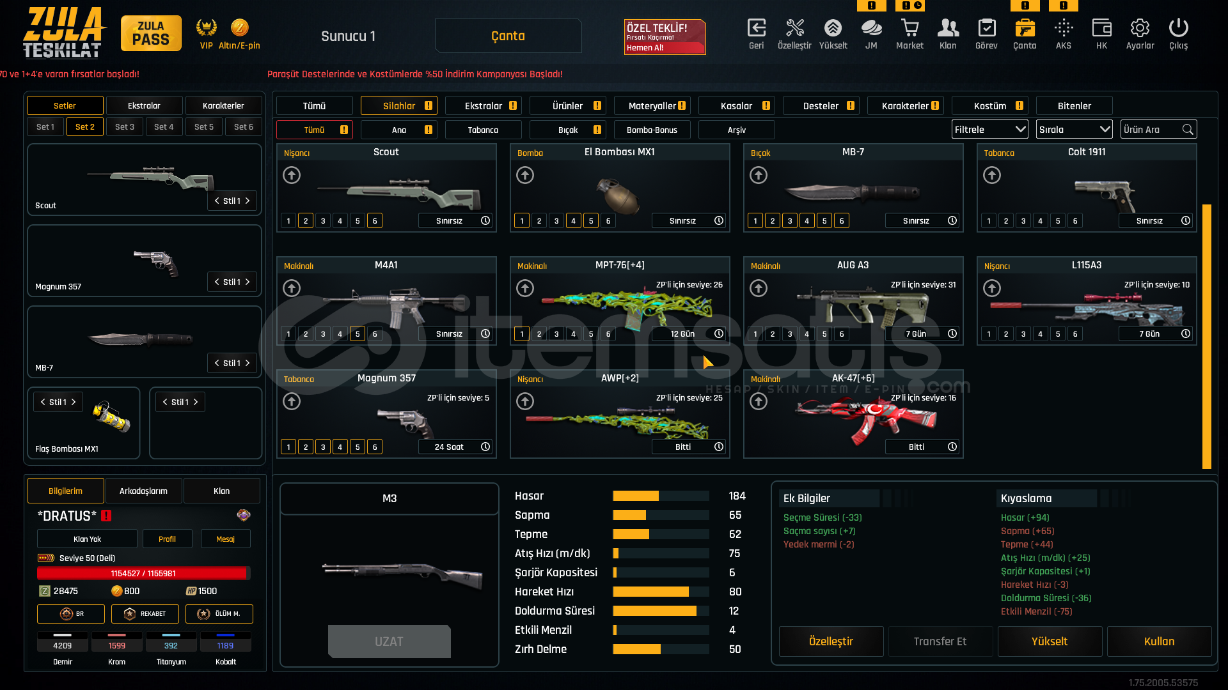This screenshot has width=1228, height=690.
Task: Open the JM icon in top bar
Action: [x=871, y=28]
